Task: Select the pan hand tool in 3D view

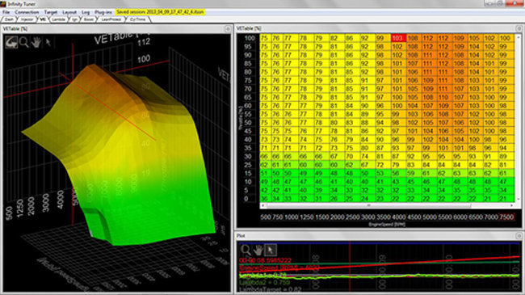Action: point(36,42)
